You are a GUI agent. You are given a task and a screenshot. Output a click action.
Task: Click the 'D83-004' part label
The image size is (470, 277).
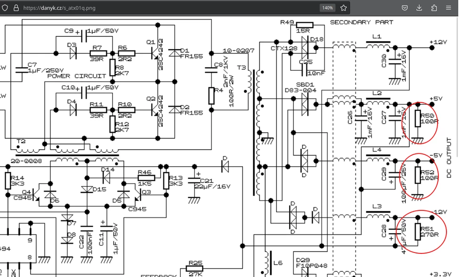coord(300,90)
